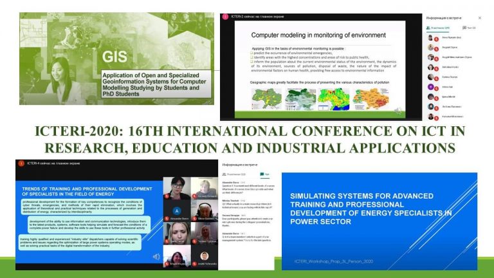The height and width of the screenshot is (278, 494).
Task: Click the purple avatar in ICTERI-2 participant list
Action: click(x=431, y=87)
